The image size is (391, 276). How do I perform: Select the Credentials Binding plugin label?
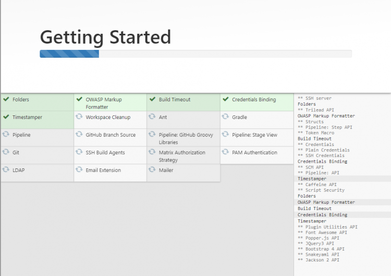(254, 99)
